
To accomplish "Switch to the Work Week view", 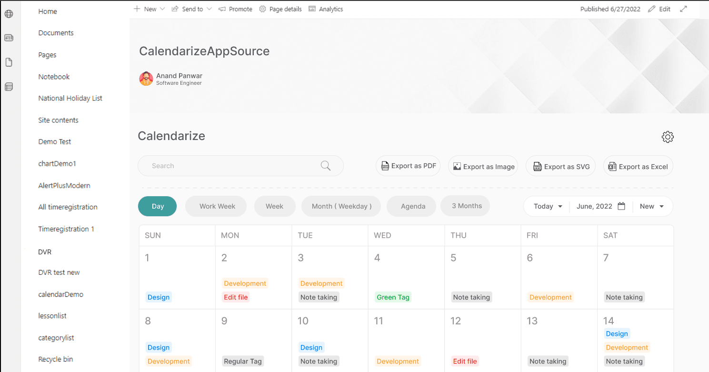I will click(x=217, y=206).
